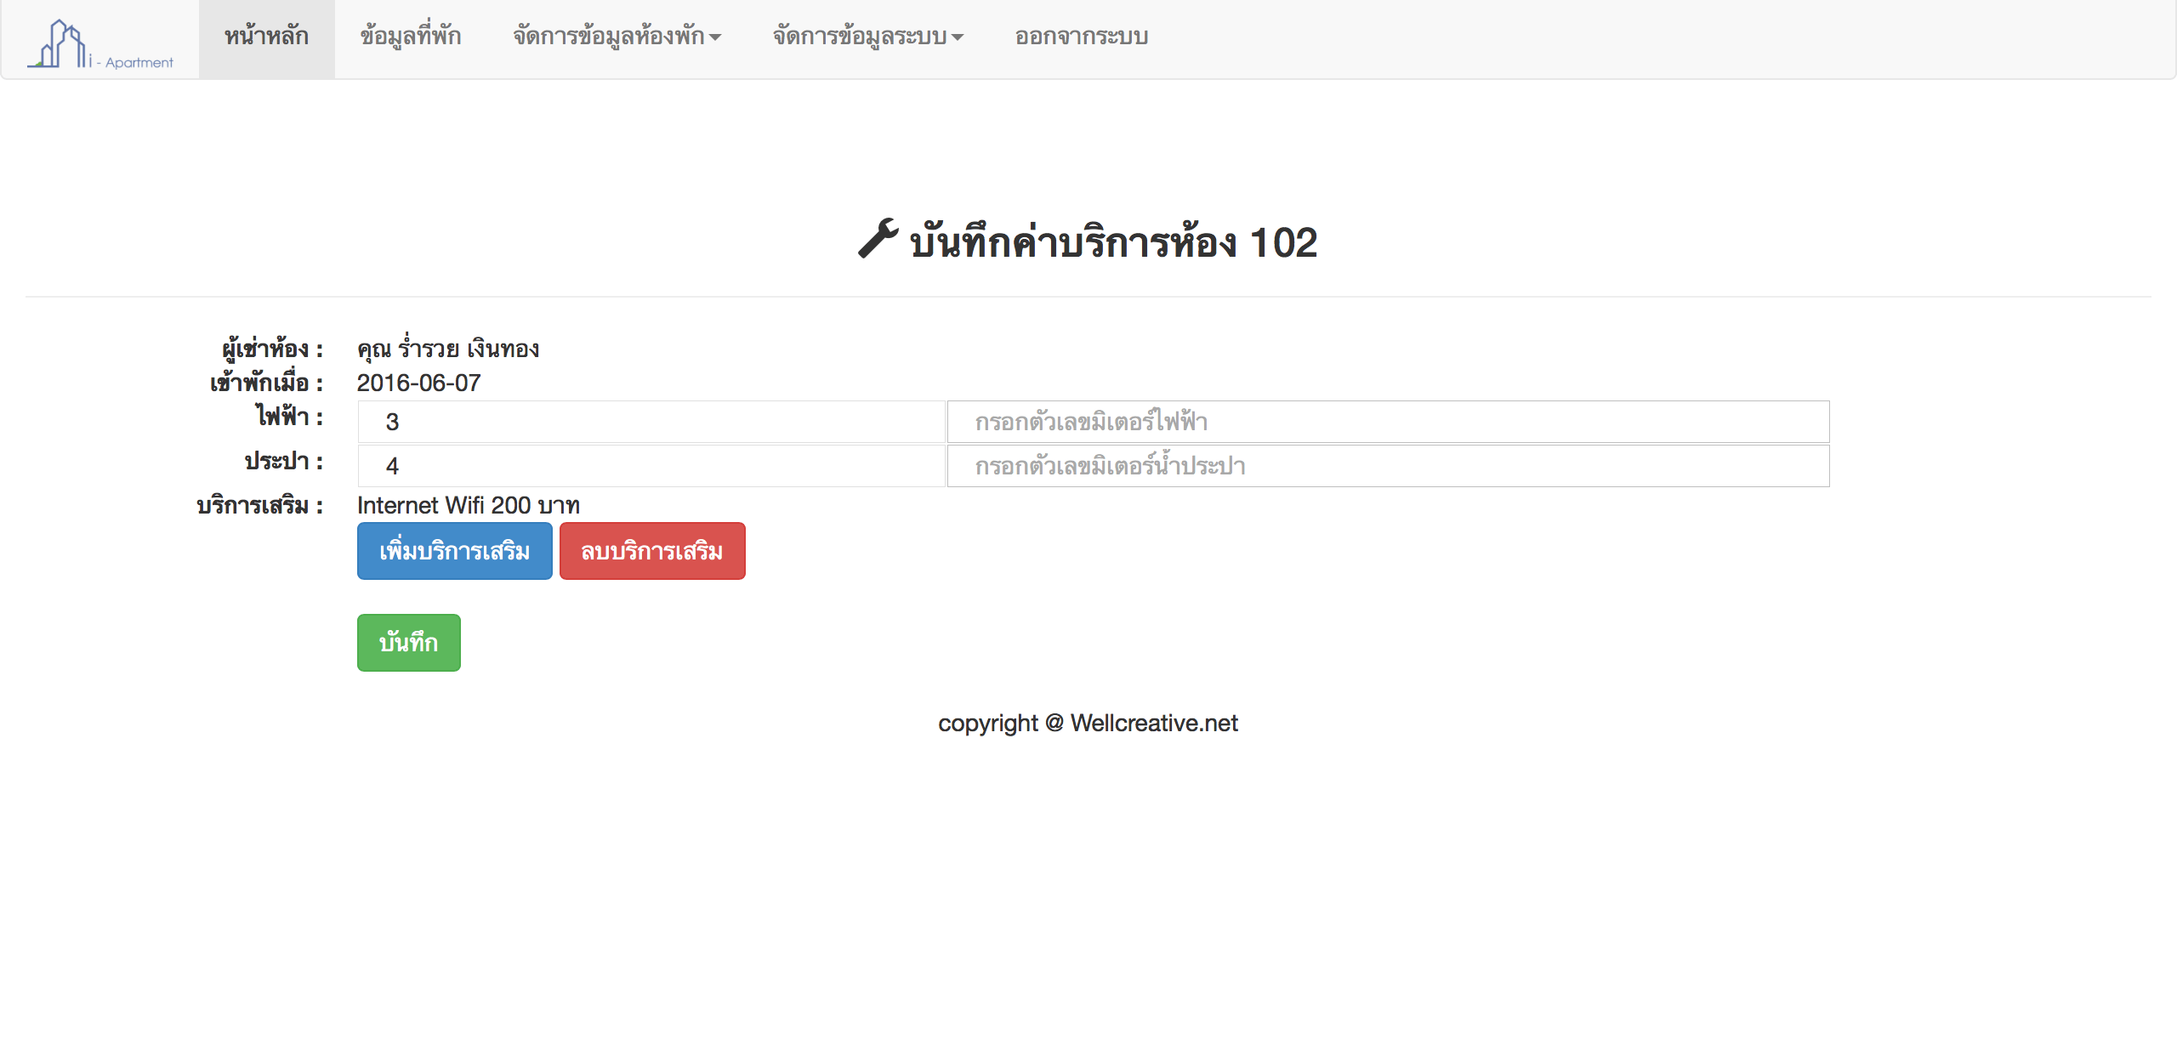This screenshot has width=2177, height=1039.
Task: Click copyright Wellcreative.net footer text
Action: click(x=1088, y=723)
